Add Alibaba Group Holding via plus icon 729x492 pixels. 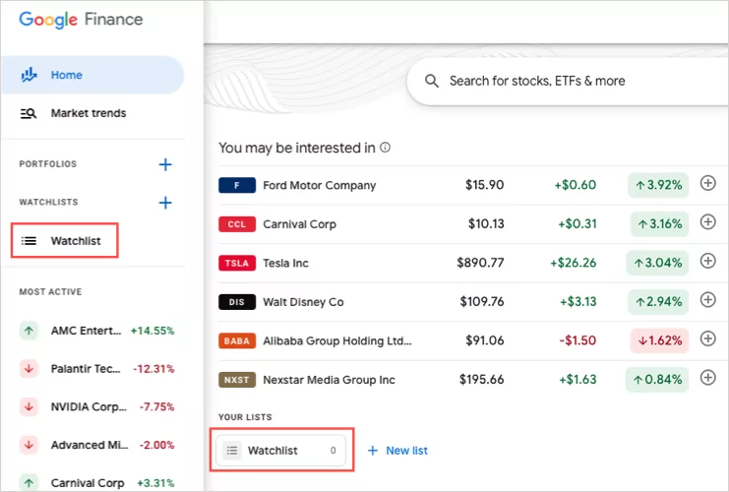707,339
